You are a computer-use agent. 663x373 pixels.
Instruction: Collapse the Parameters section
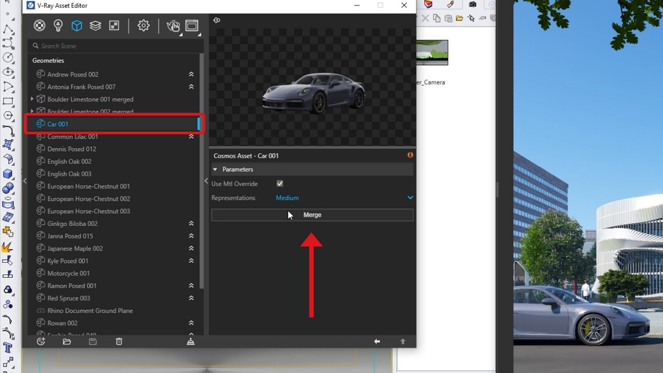pos(215,169)
